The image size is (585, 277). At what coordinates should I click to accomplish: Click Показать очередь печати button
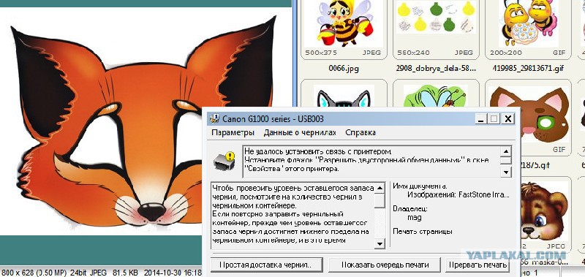pos(385,265)
